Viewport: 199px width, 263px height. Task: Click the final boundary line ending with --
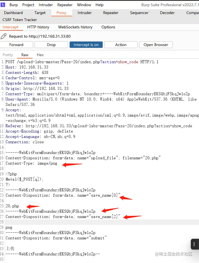click(53, 254)
